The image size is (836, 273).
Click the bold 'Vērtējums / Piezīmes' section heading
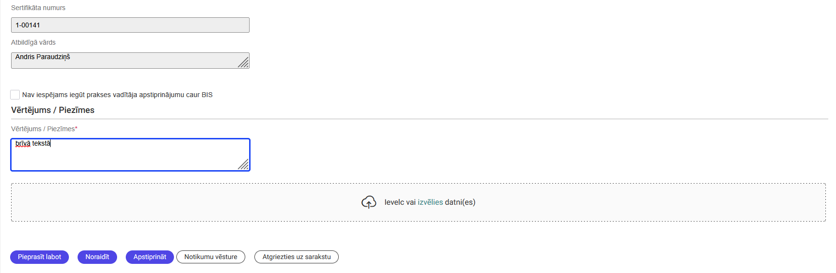pos(53,110)
